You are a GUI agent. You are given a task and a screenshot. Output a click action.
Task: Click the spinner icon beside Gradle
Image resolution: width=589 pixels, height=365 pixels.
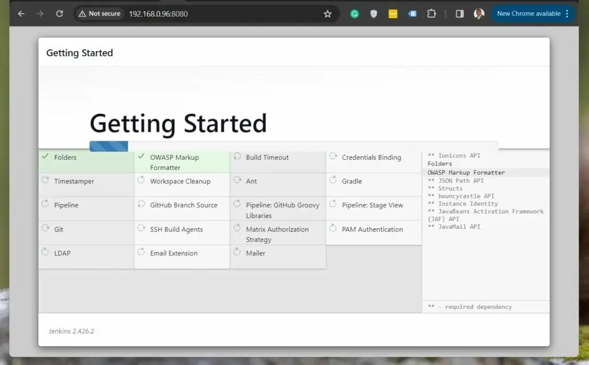point(333,180)
